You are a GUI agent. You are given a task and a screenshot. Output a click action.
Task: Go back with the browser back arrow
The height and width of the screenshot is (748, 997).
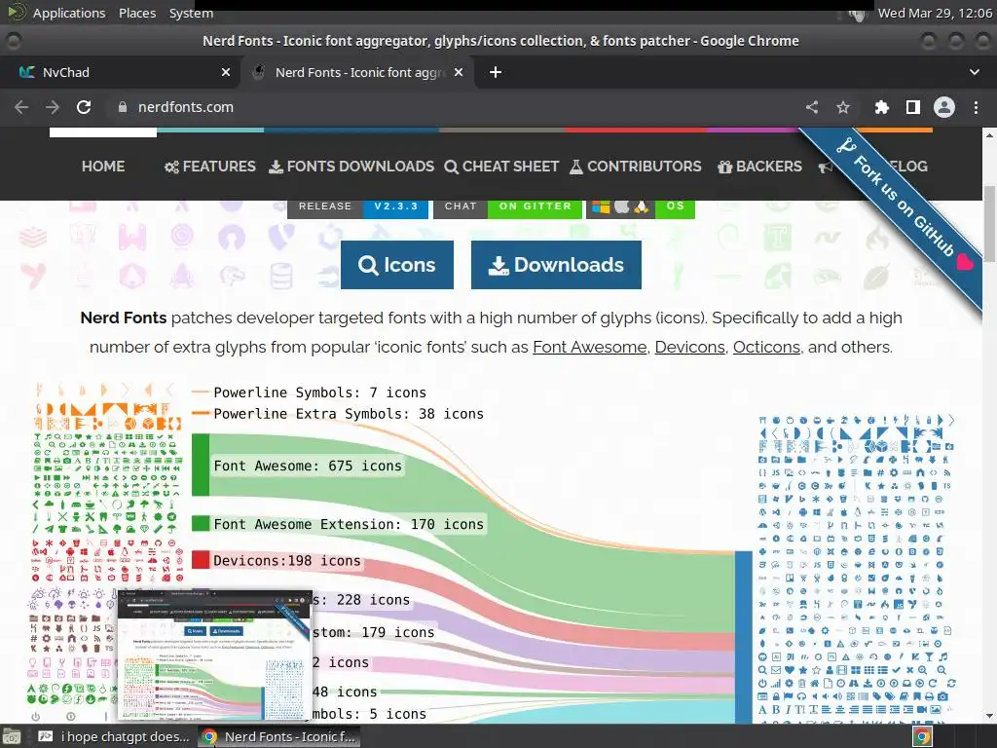tap(21, 107)
